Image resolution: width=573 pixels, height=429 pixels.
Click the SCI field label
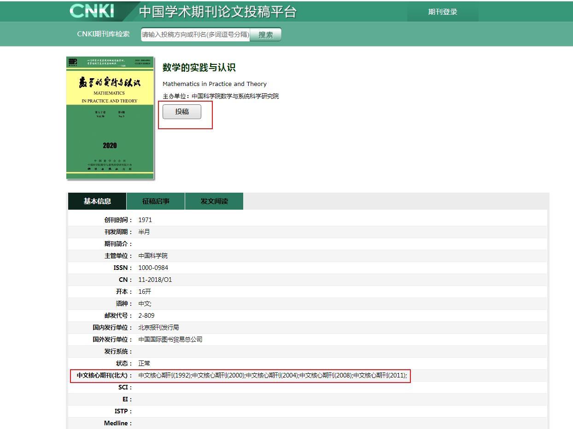(x=125, y=387)
